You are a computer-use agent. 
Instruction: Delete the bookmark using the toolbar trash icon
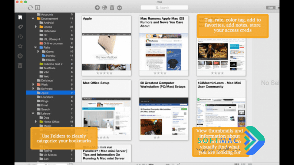pos(112,8)
